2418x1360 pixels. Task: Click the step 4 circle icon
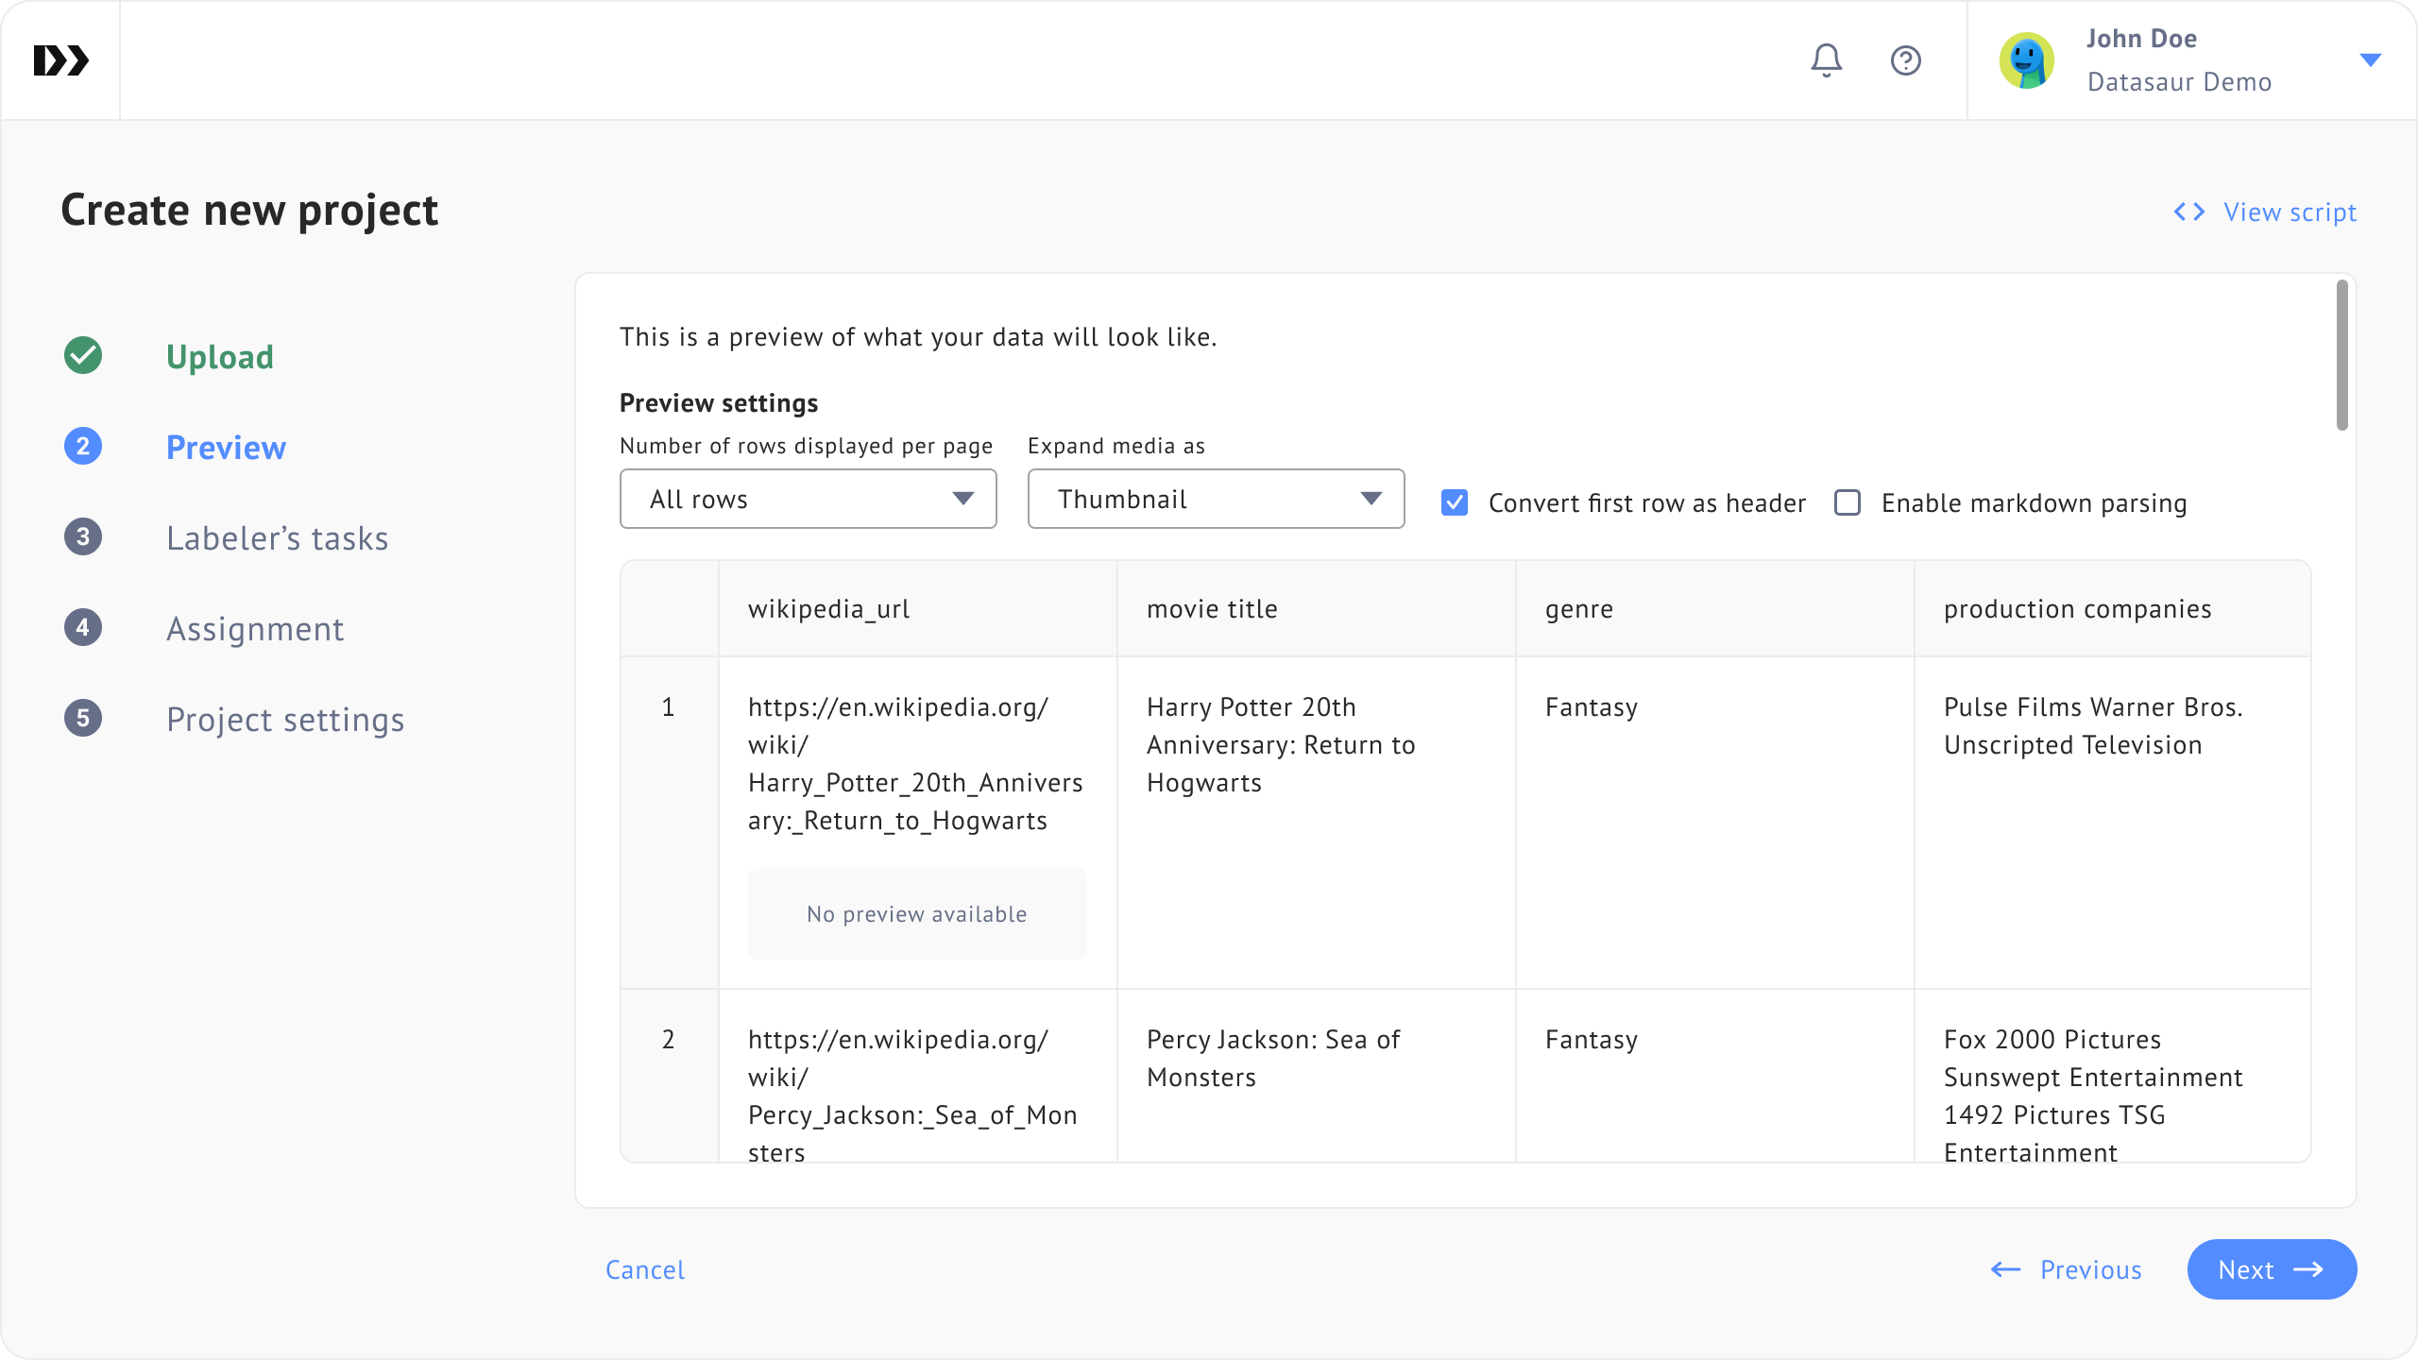pos(83,628)
